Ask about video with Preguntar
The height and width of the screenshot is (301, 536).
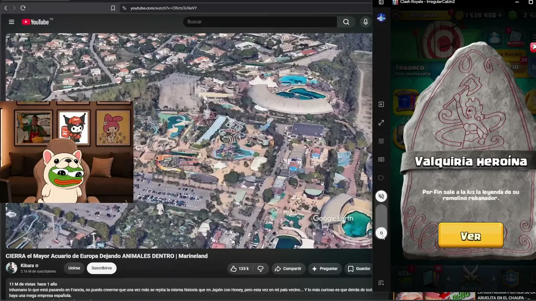pos(325,269)
